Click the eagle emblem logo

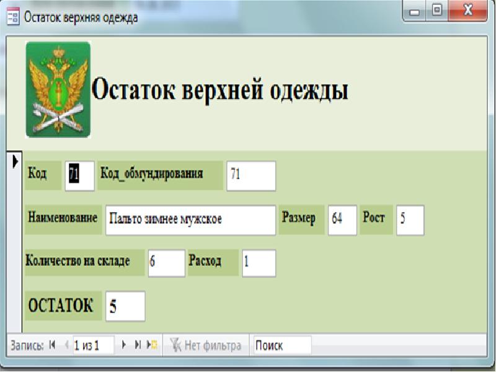pyautogui.click(x=58, y=89)
